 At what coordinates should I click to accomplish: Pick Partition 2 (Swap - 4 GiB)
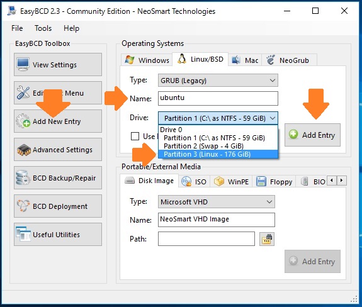203,146
